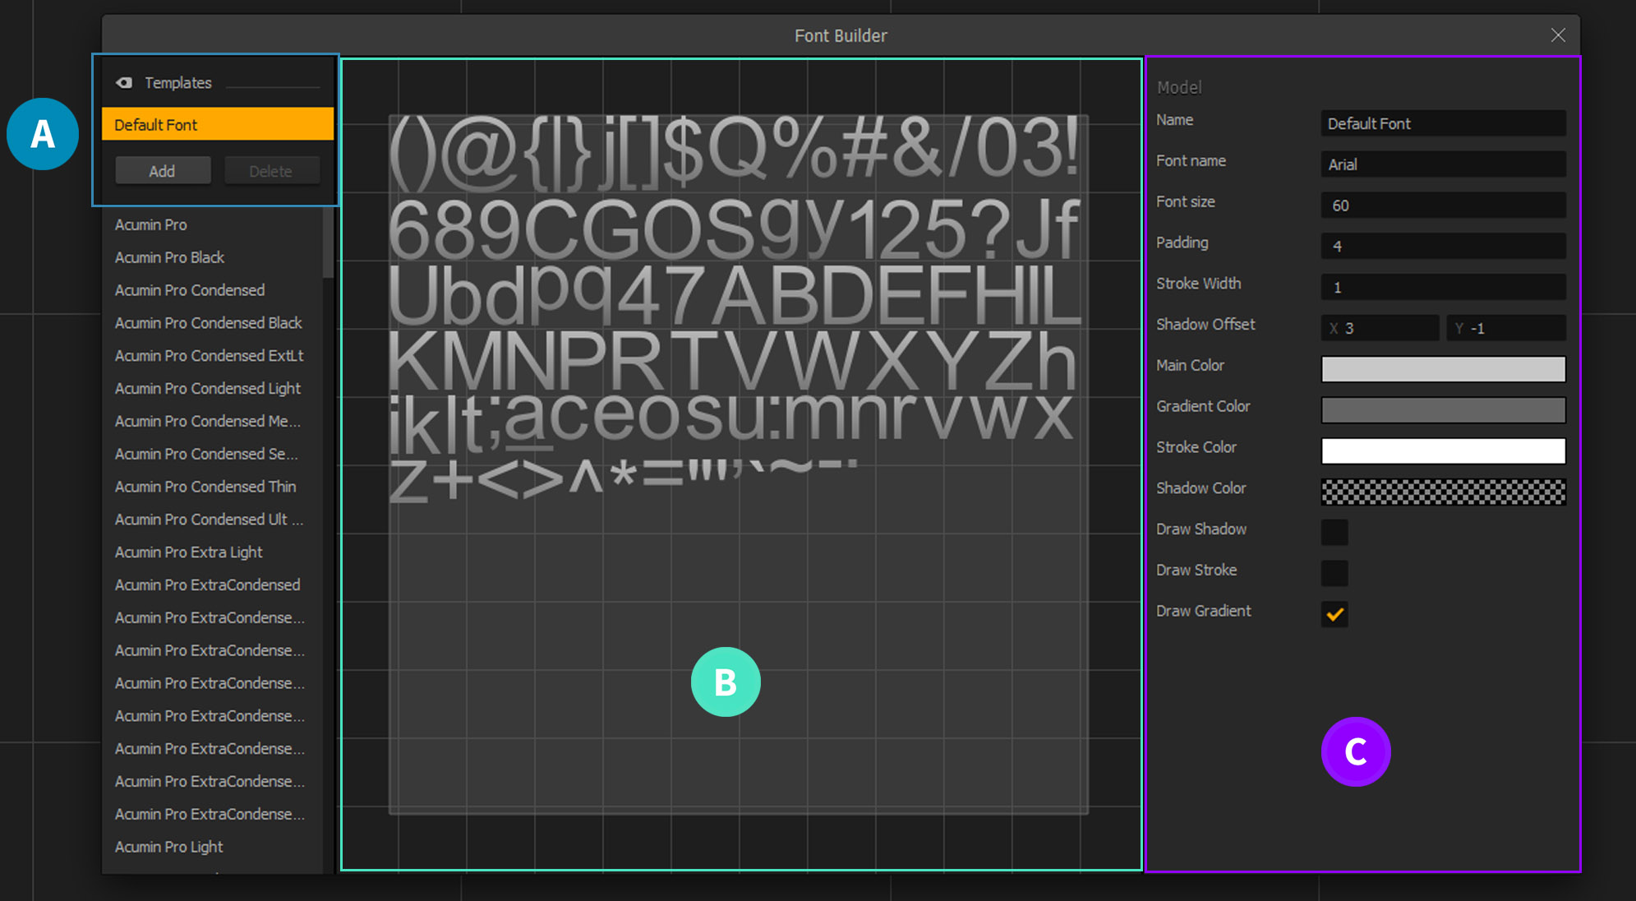Choose Acumin Pro Black font
The image size is (1636, 901).
170,257
